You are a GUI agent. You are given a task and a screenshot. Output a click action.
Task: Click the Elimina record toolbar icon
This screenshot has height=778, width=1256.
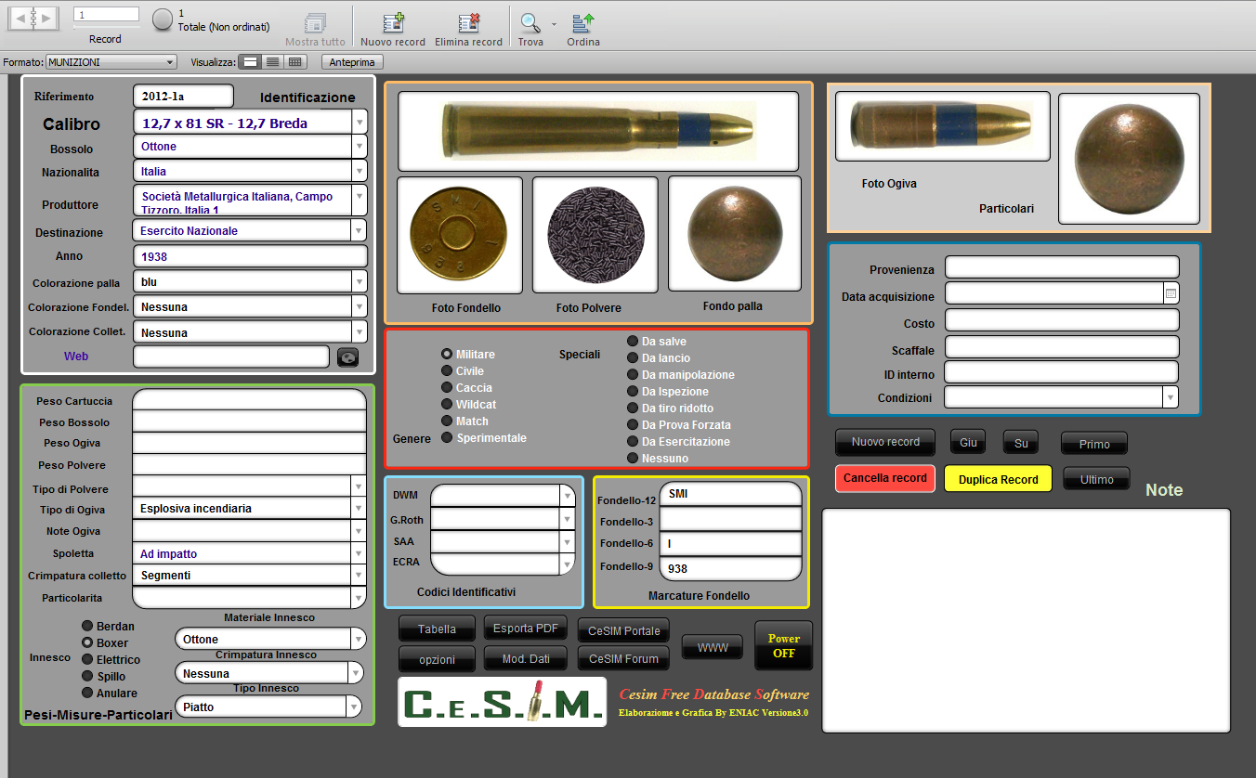(x=468, y=24)
